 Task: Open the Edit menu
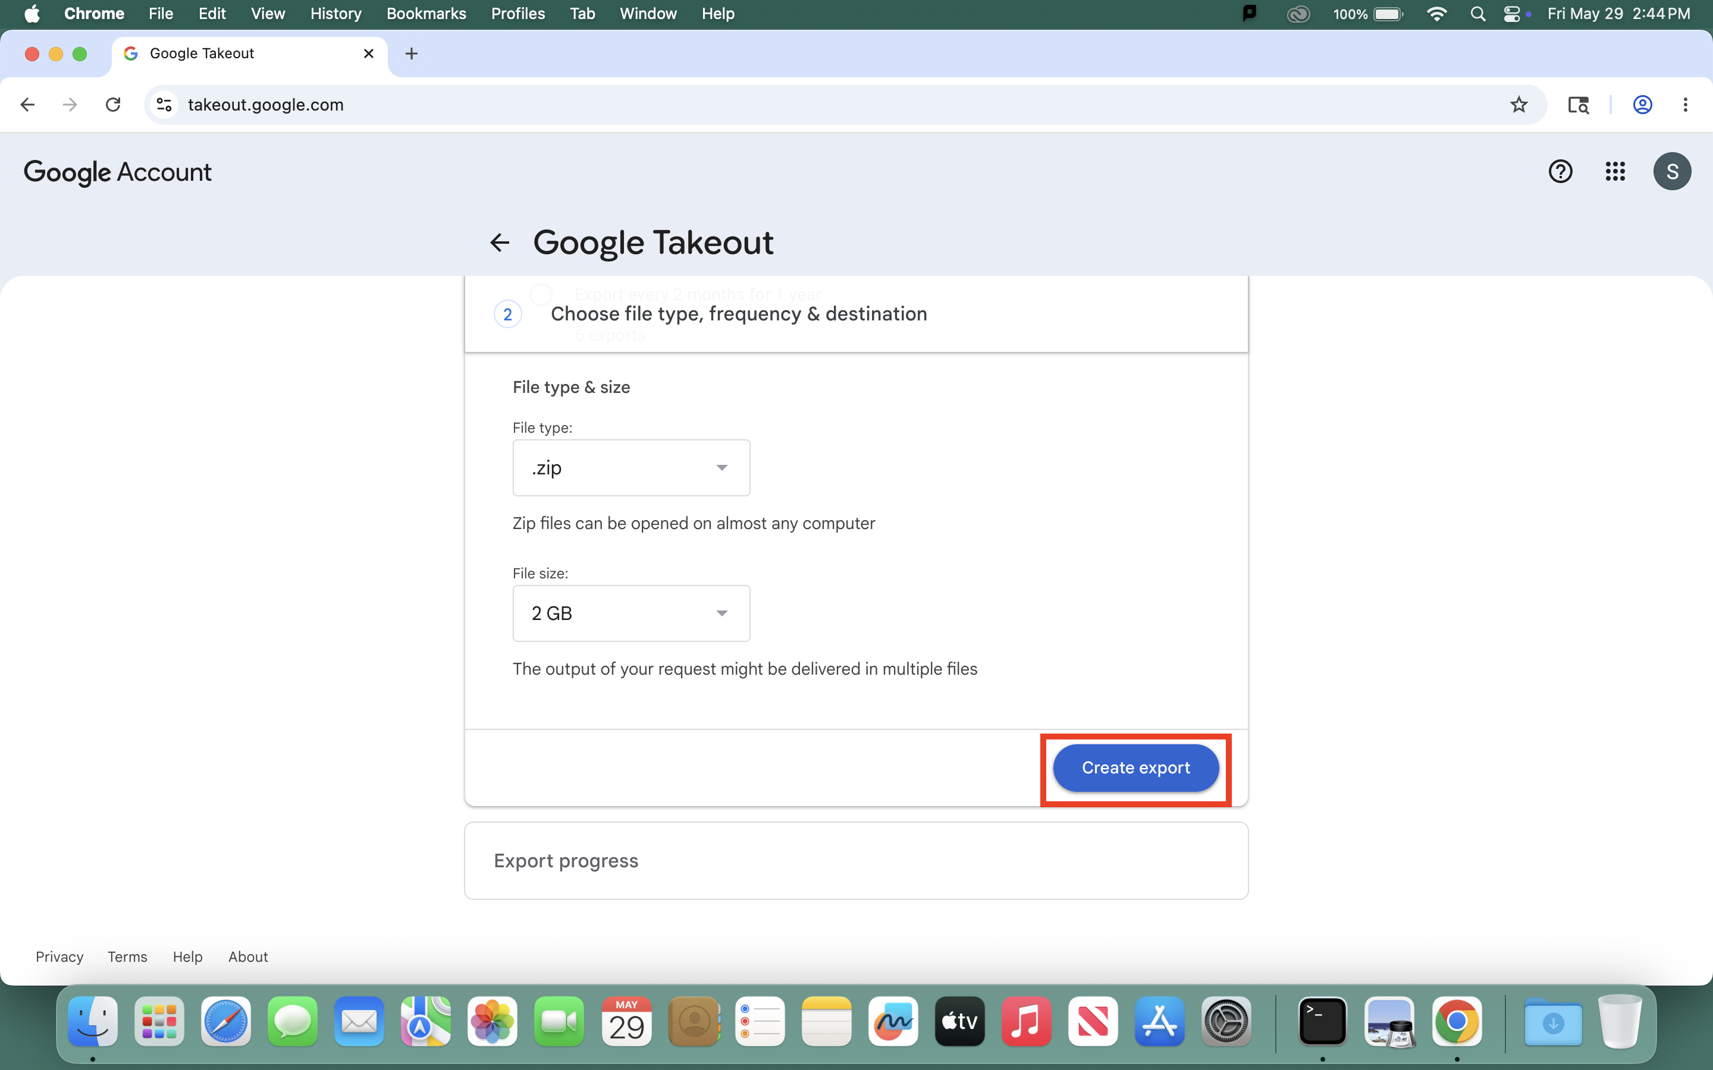coord(212,14)
